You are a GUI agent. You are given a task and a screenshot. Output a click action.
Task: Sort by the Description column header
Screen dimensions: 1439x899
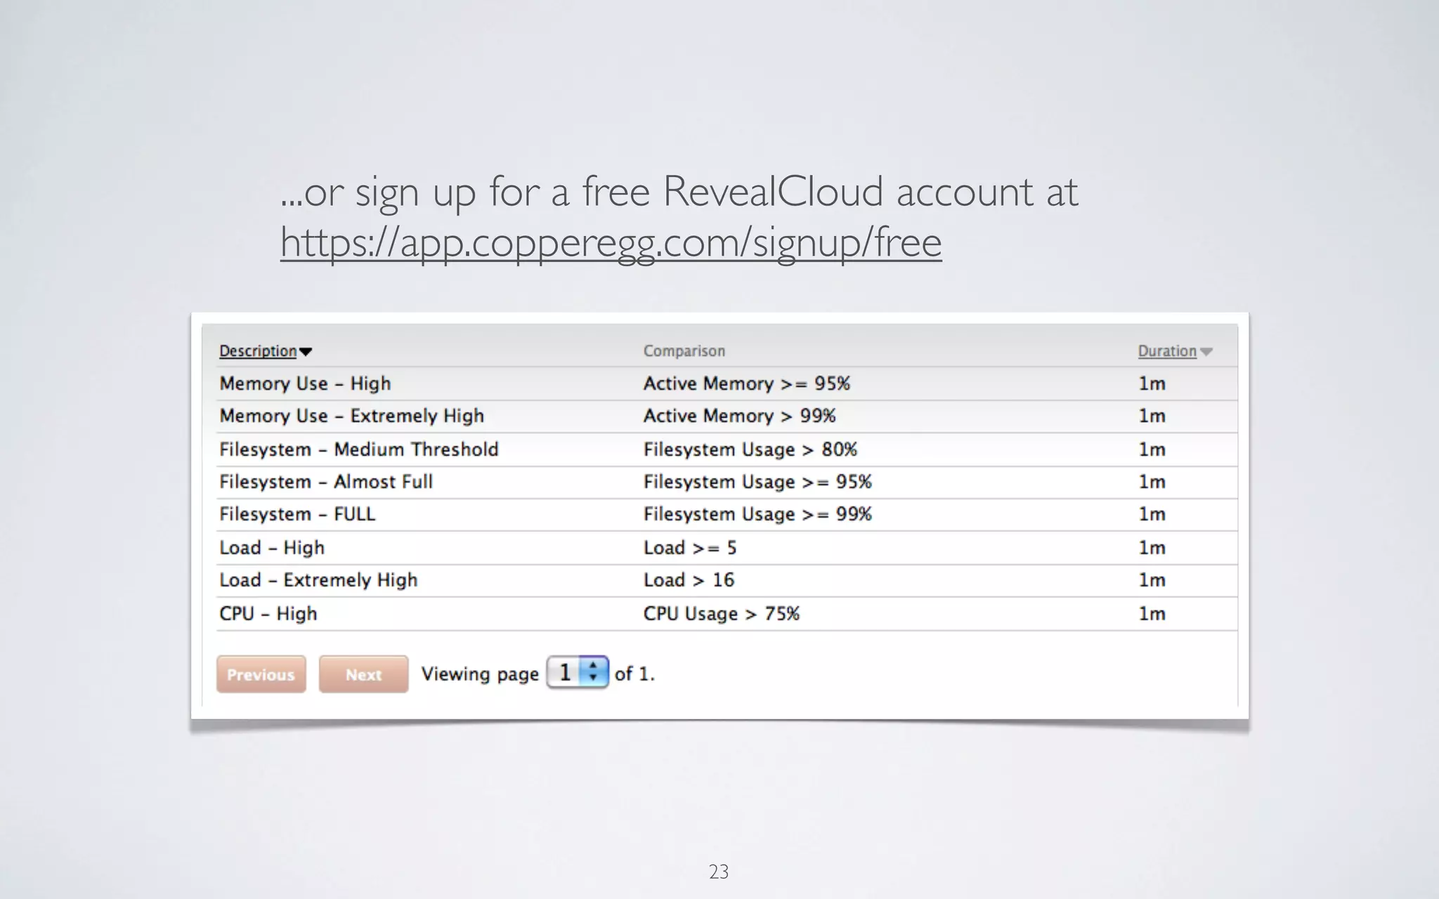[258, 351]
